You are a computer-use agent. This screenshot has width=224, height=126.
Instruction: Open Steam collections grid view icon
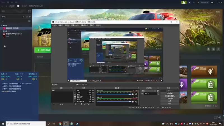[x=29, y=11]
